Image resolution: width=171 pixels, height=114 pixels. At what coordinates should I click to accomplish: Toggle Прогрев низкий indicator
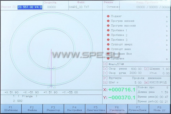[108, 21]
